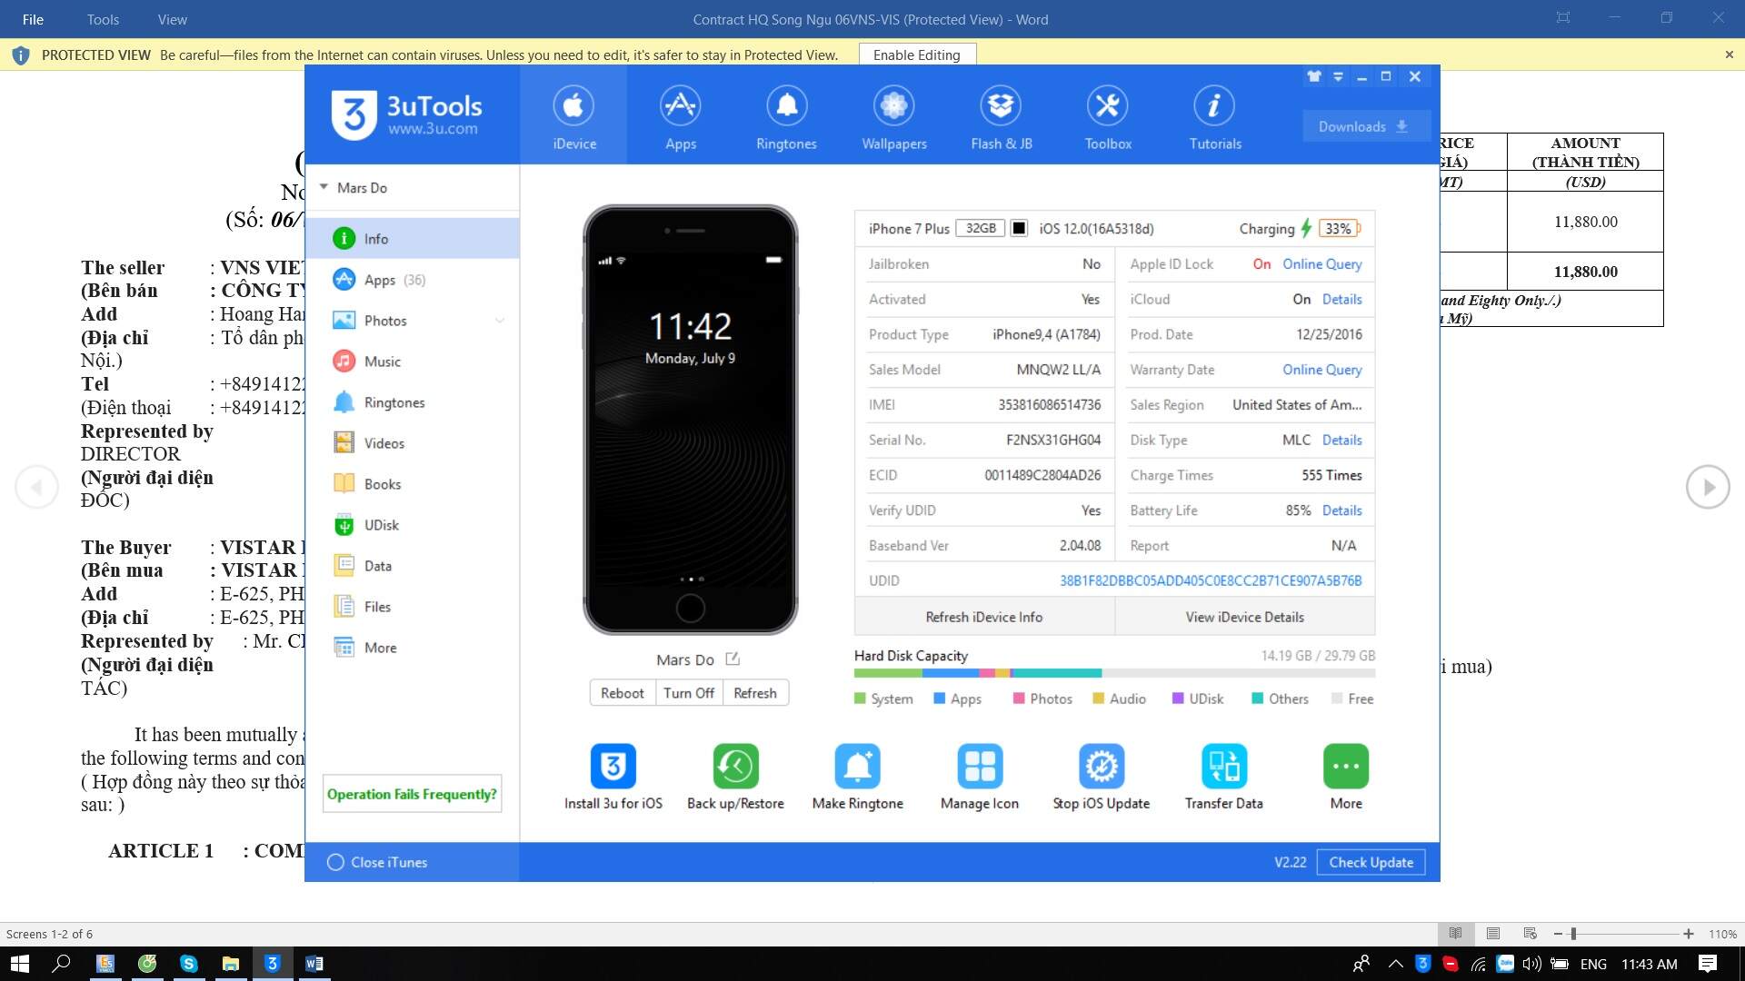Click the 3uTools skin shirt icon
The height and width of the screenshot is (981, 1745).
click(1314, 76)
